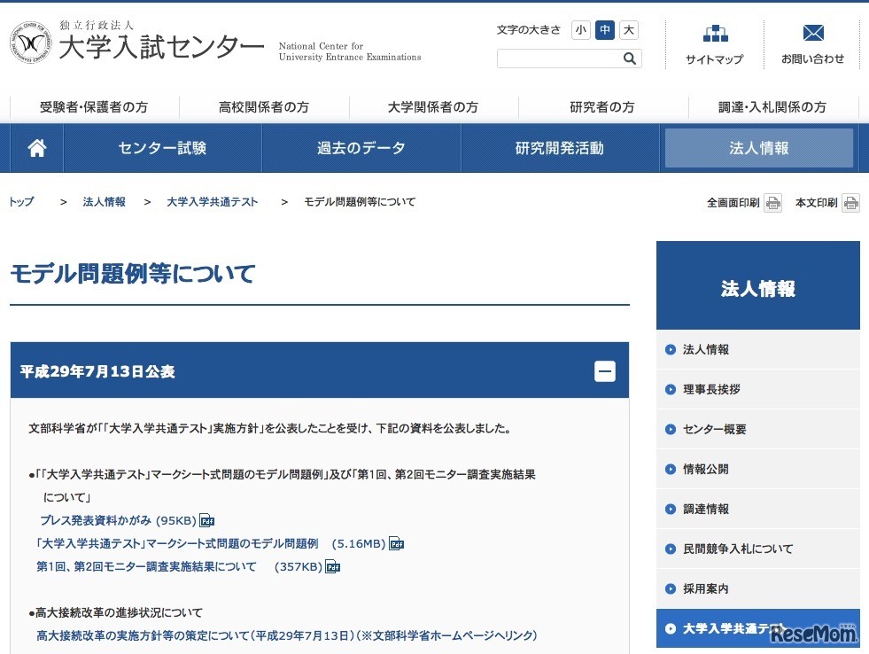Set text size to 大
This screenshot has width=869, height=654.
(x=628, y=30)
